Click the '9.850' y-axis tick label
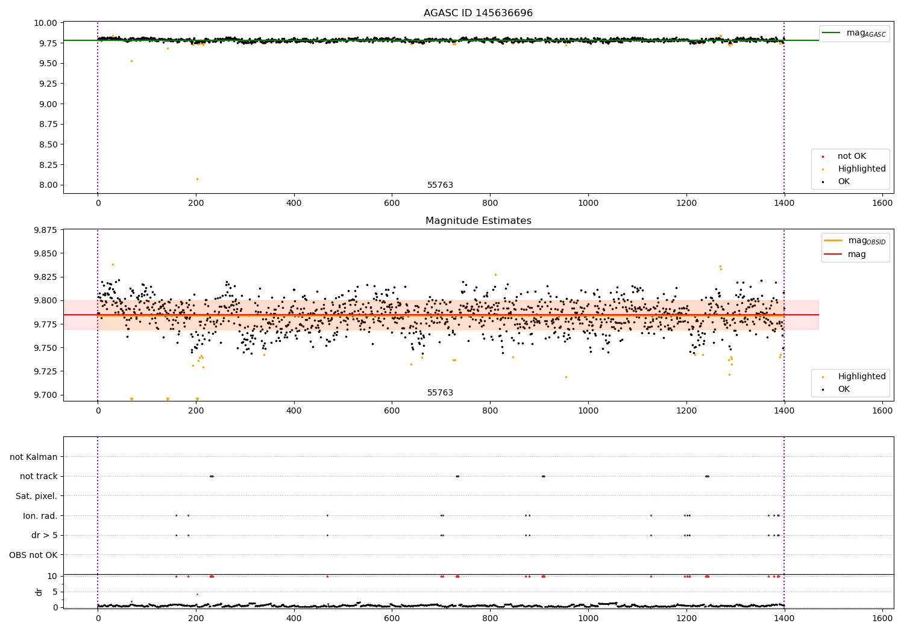Viewport: 904px width, 632px height. pyautogui.click(x=46, y=253)
